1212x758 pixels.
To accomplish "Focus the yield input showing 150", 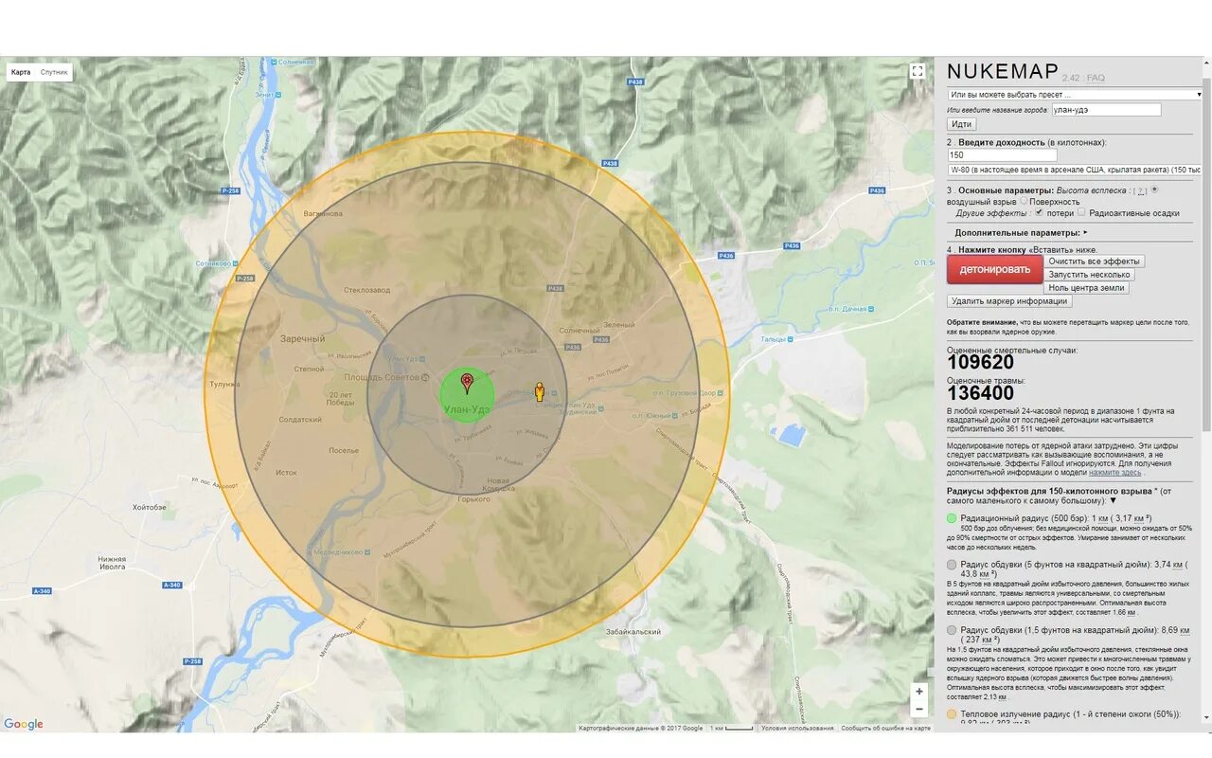I will pos(1002,154).
